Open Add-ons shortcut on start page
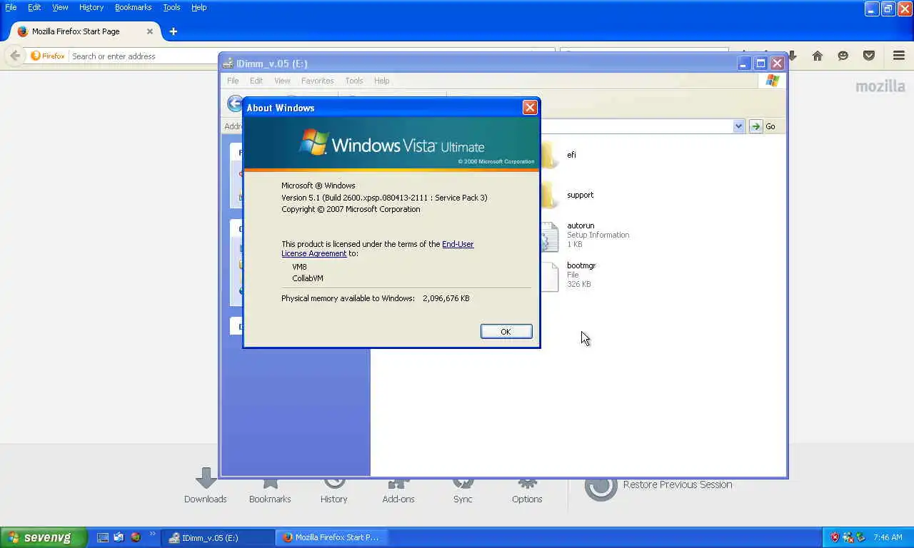Viewport: 914px width, 548px height. 398,491
